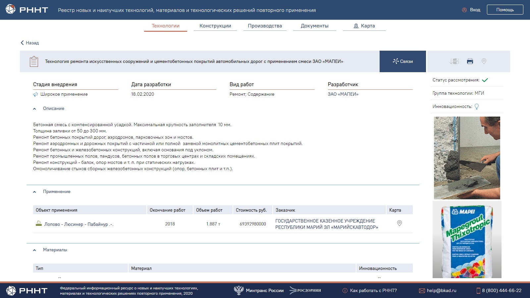Viewport: 530px width, 298px height.
Task: Collapse the Описание section
Action: coord(49,109)
